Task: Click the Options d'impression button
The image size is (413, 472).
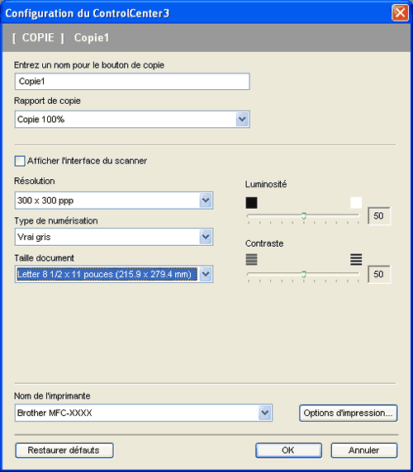Action: 349,413
